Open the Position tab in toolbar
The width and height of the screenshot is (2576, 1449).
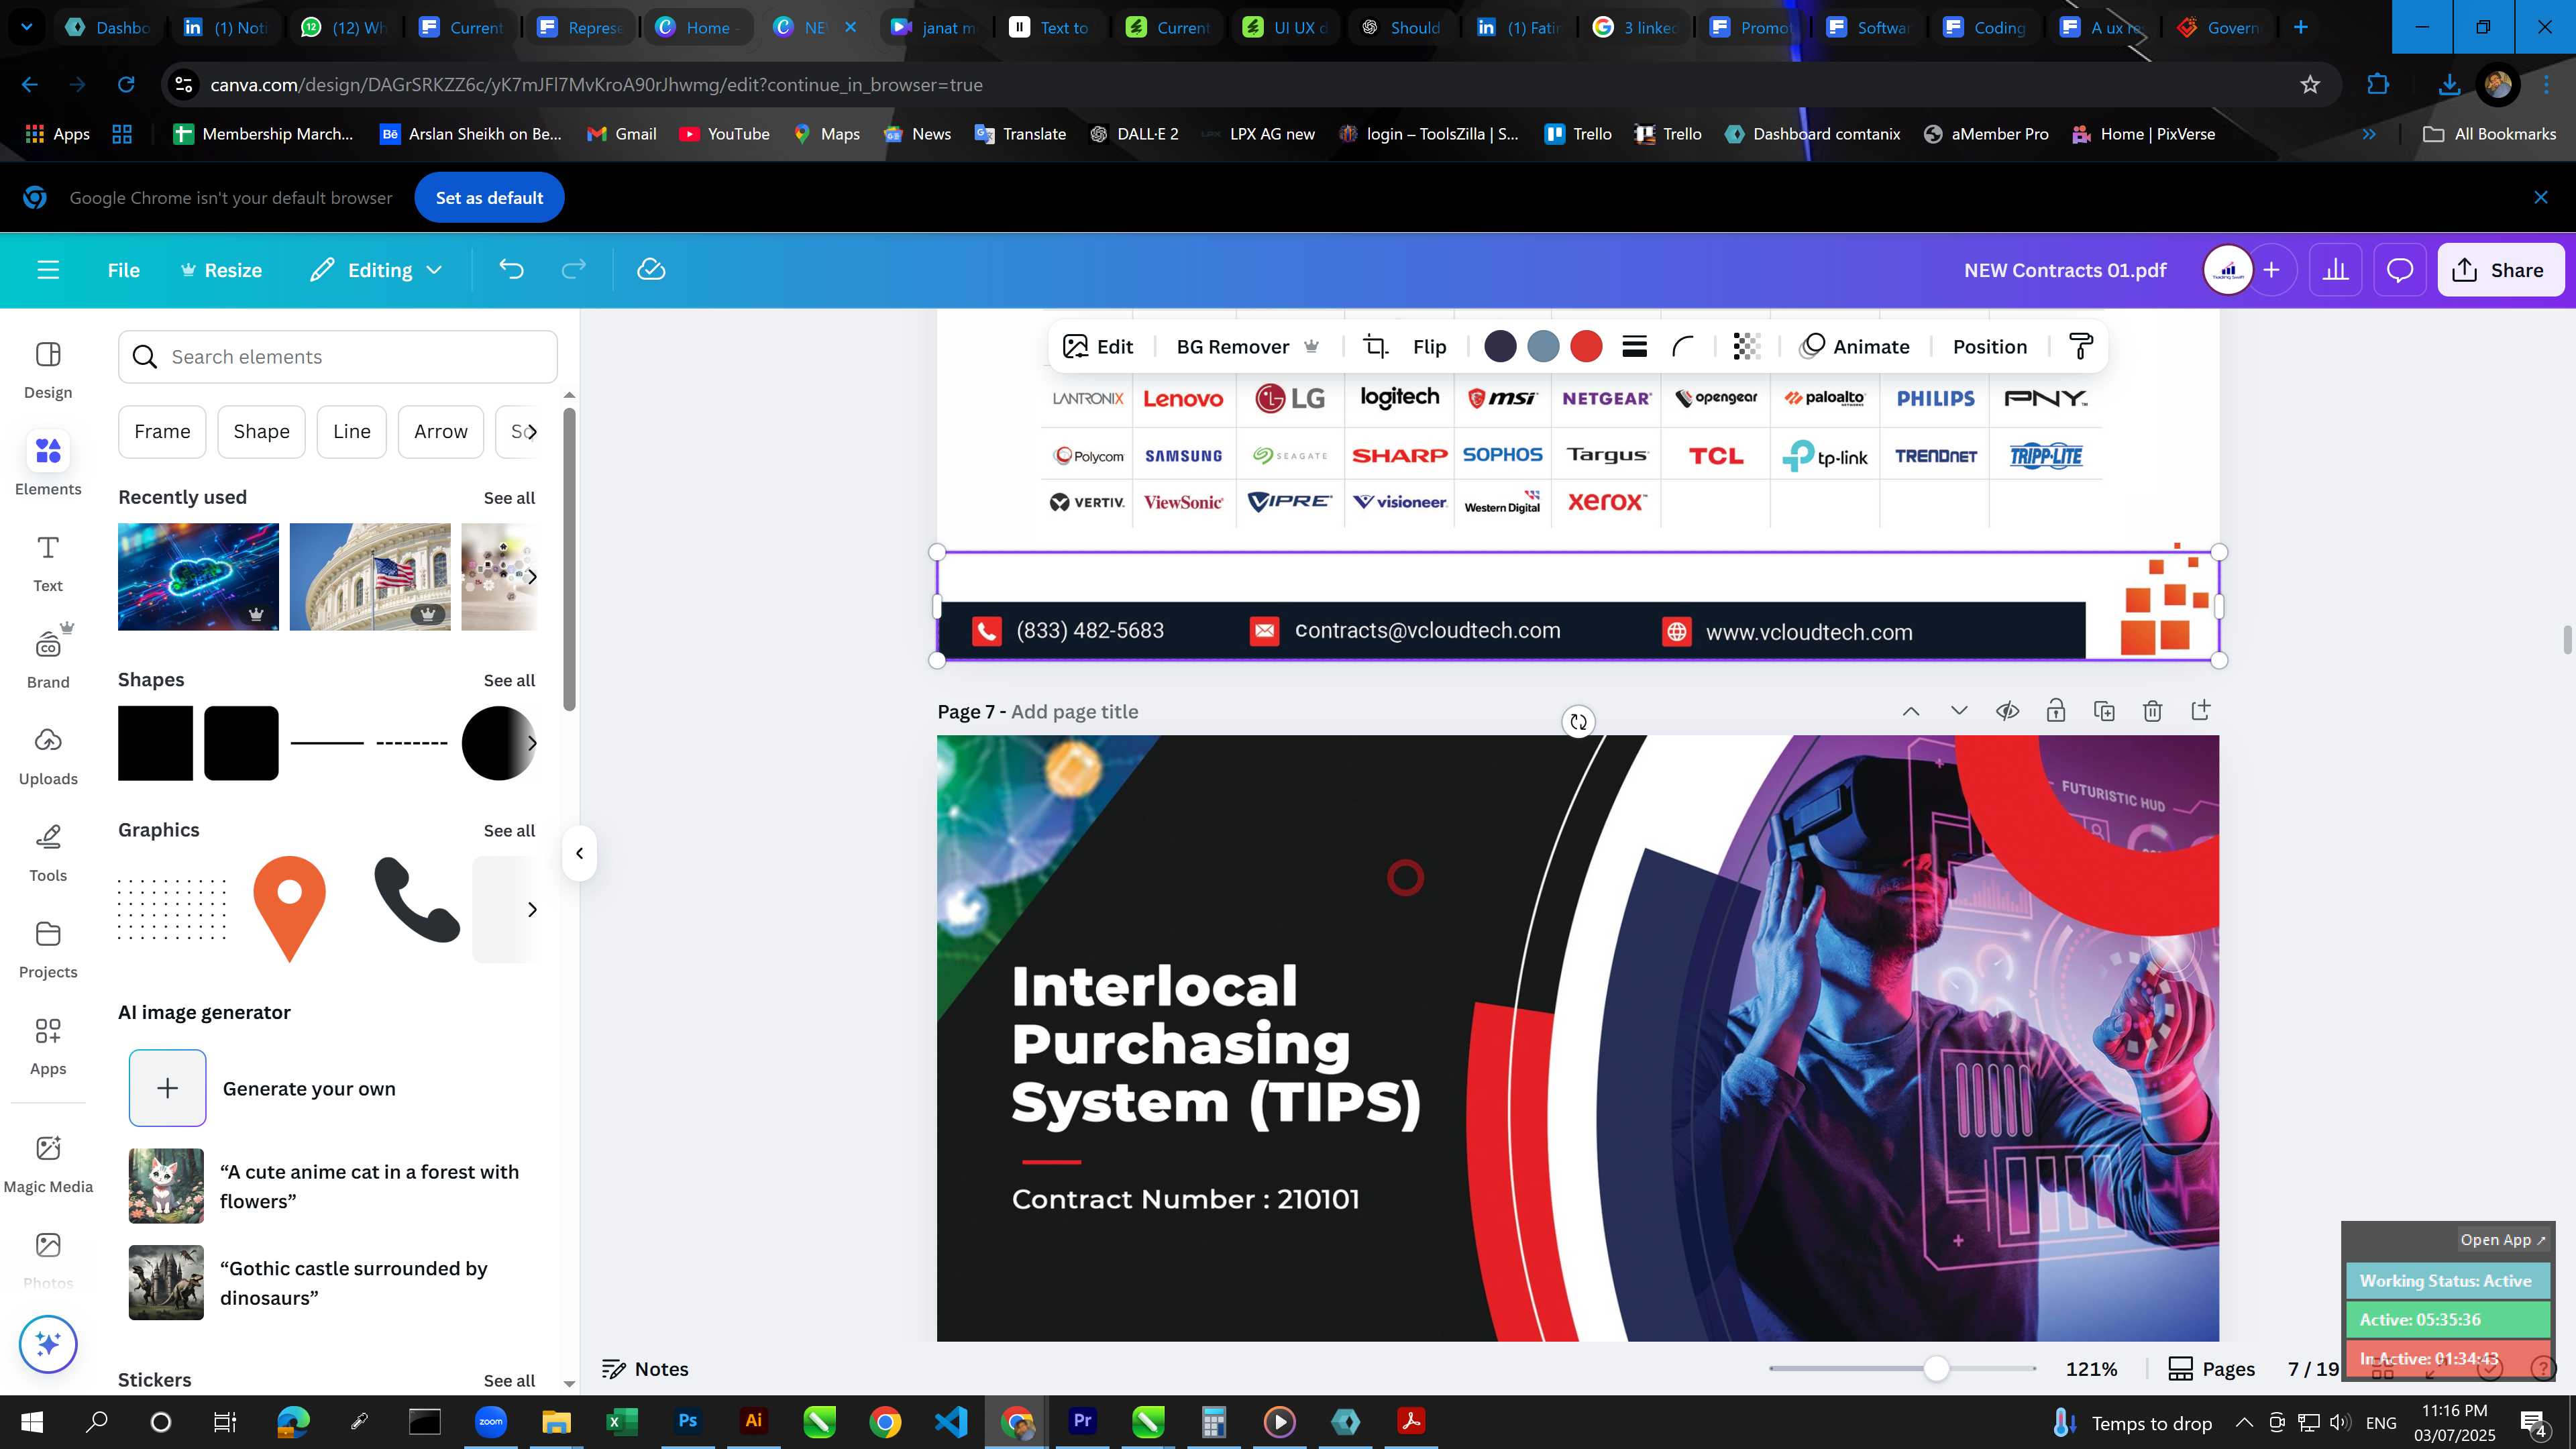[1989, 347]
